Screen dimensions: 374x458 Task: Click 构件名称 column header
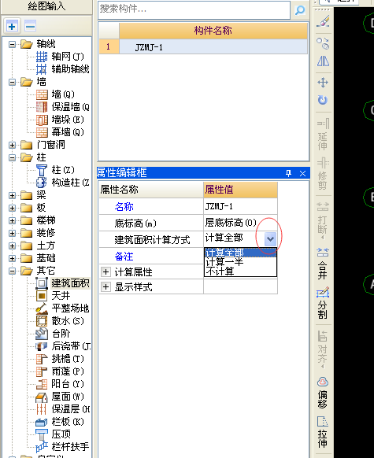(213, 31)
